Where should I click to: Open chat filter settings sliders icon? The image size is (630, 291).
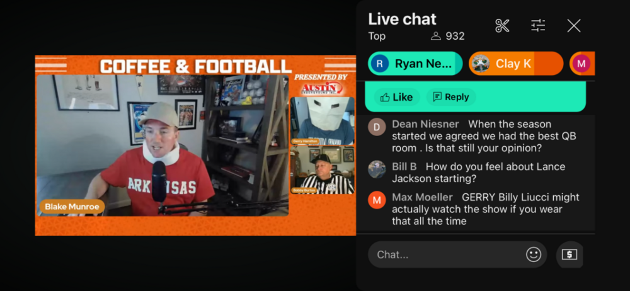[x=538, y=26]
